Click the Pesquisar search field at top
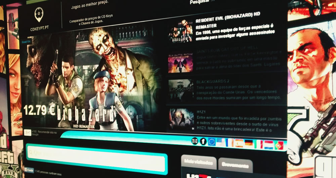This screenshot has width=336, height=178. coord(203,2)
